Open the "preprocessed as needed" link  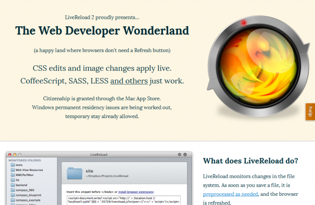230,194
